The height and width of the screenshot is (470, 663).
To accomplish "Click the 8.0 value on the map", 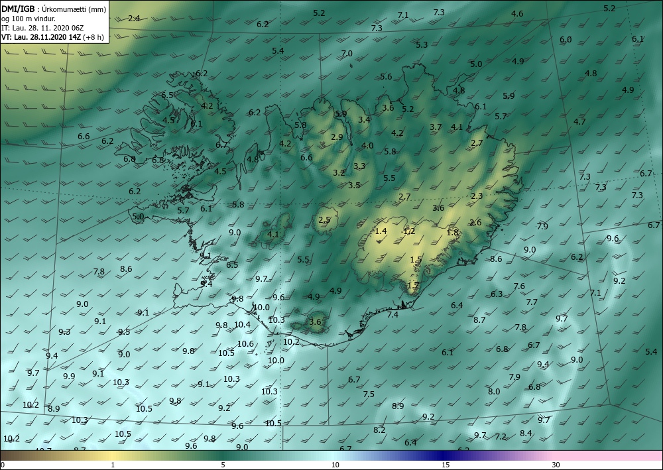I will click(x=494, y=391).
